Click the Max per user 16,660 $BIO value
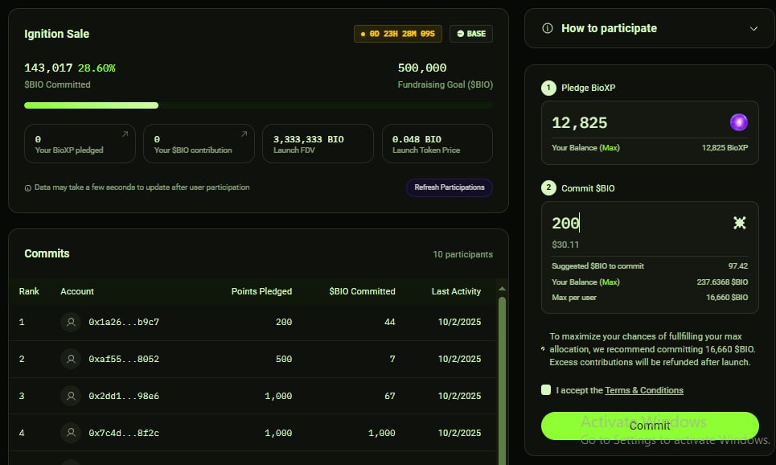 (726, 297)
